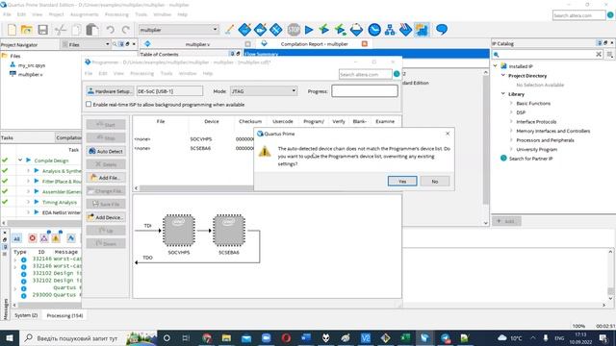The height and width of the screenshot is (346, 616).
Task: Open Word from the taskbar
Action: point(306,337)
